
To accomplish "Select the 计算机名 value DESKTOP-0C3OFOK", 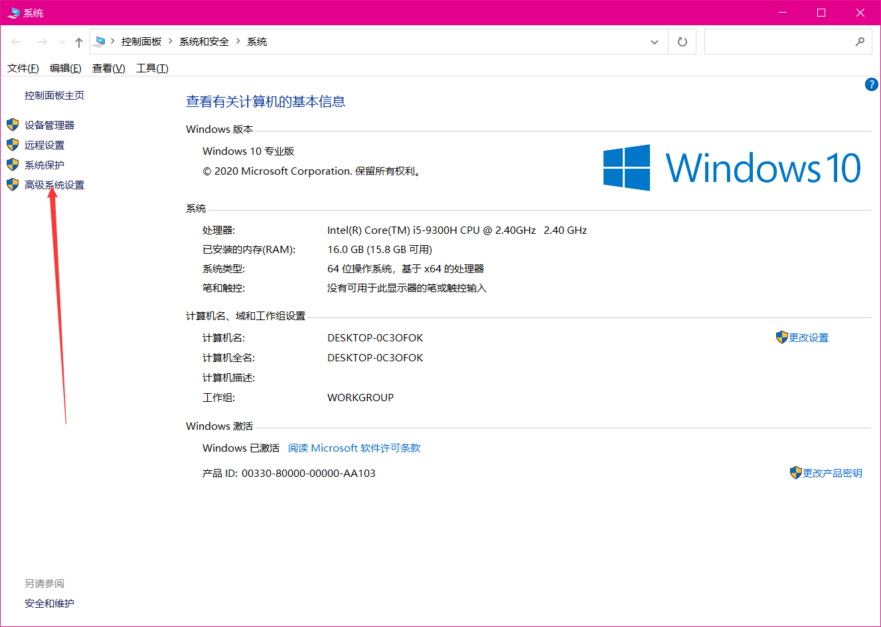I will tap(375, 337).
